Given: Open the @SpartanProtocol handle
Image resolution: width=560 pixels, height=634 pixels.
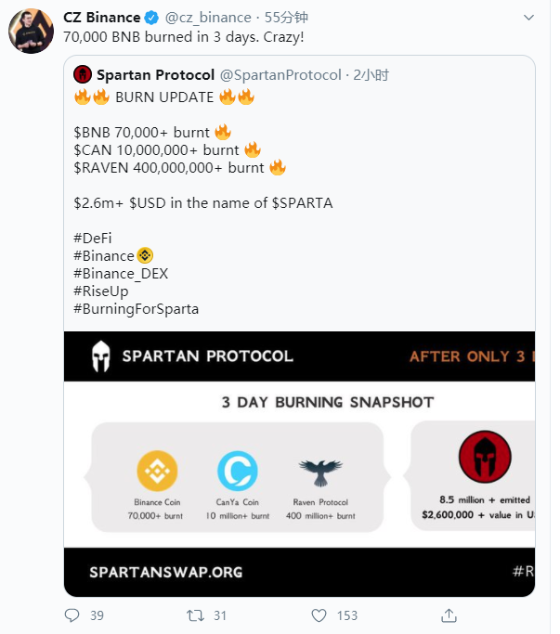Looking at the screenshot, I should (280, 75).
